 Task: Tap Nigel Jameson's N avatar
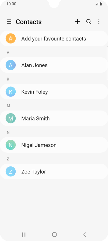click(x=11, y=145)
